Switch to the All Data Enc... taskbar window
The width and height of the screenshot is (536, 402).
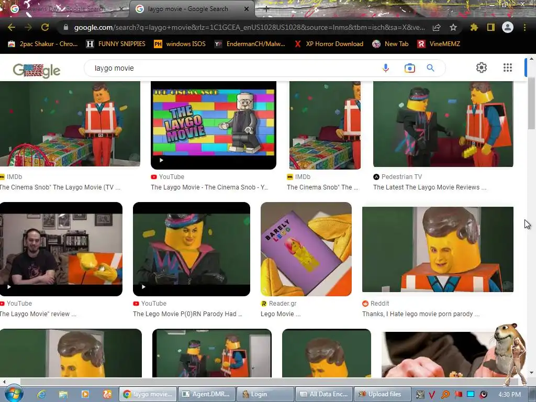tap(323, 394)
